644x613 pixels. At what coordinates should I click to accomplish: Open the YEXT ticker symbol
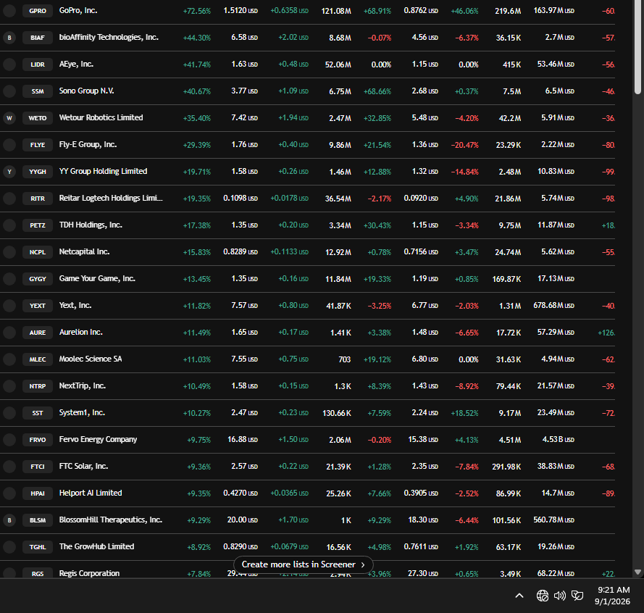pos(38,306)
